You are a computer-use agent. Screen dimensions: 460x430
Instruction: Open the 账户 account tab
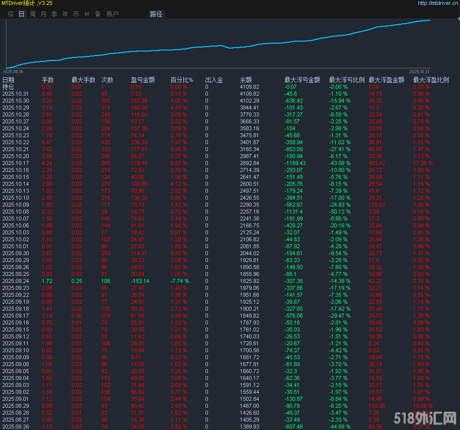pos(112,14)
